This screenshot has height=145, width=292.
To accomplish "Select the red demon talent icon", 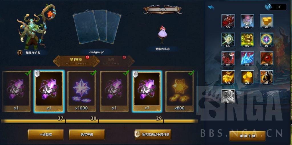I will tap(228, 21).
